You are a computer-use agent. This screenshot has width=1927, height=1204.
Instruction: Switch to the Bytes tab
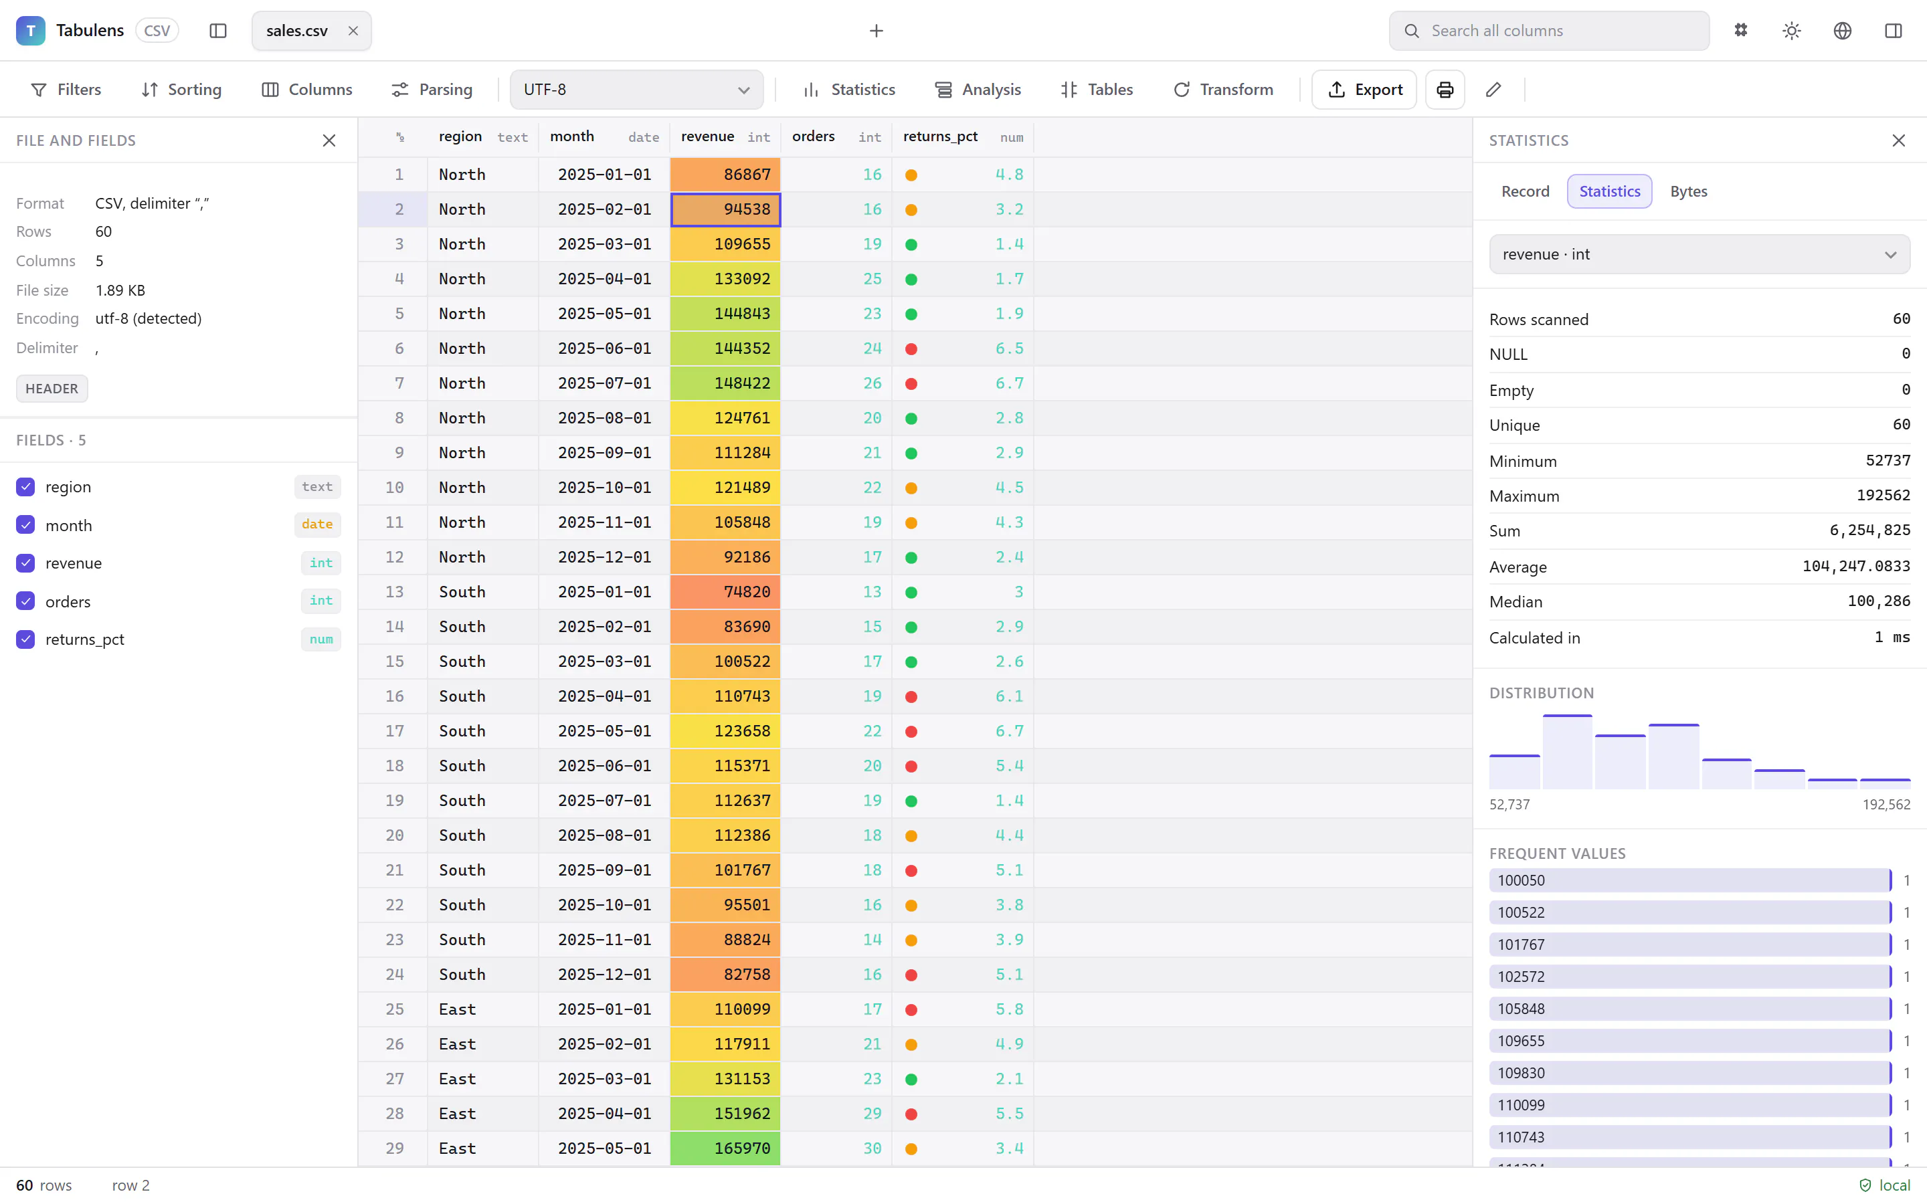pyautogui.click(x=1688, y=191)
